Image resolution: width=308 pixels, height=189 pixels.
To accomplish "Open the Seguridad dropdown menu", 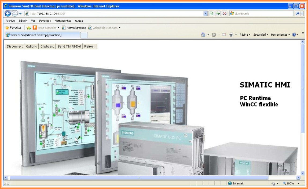I will click(261, 35).
